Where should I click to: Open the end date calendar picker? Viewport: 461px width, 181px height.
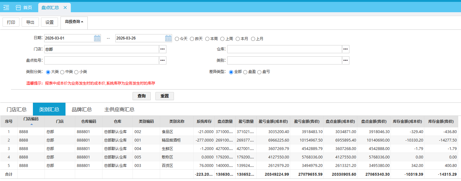click(x=168, y=38)
